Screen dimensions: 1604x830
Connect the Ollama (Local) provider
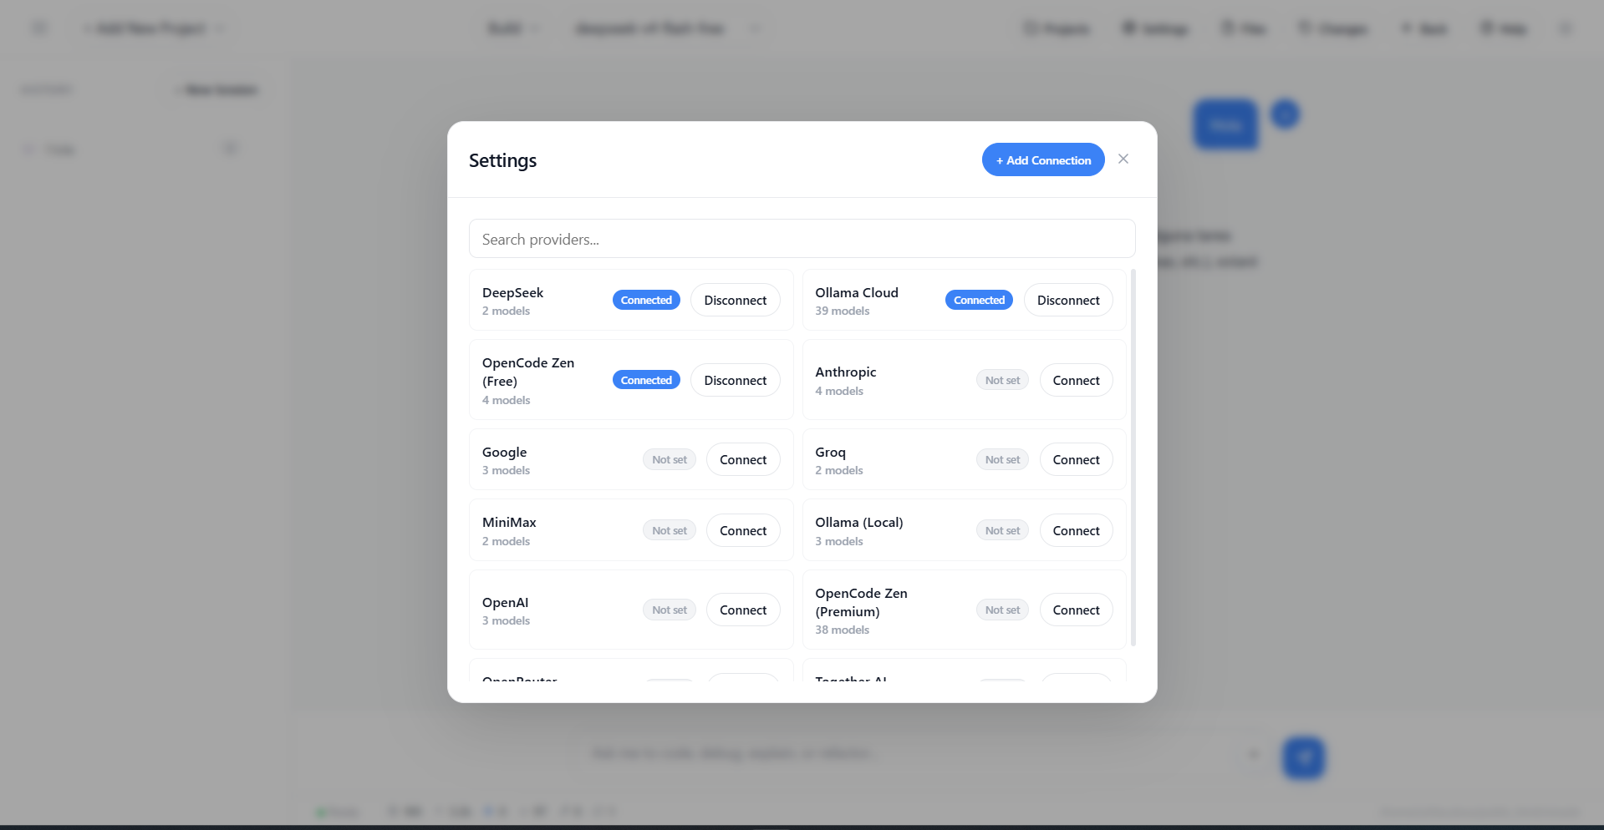point(1077,530)
